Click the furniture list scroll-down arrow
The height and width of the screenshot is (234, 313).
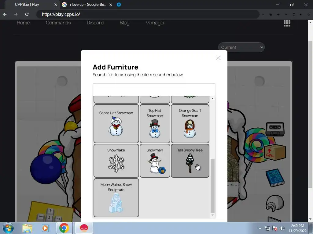(213, 215)
